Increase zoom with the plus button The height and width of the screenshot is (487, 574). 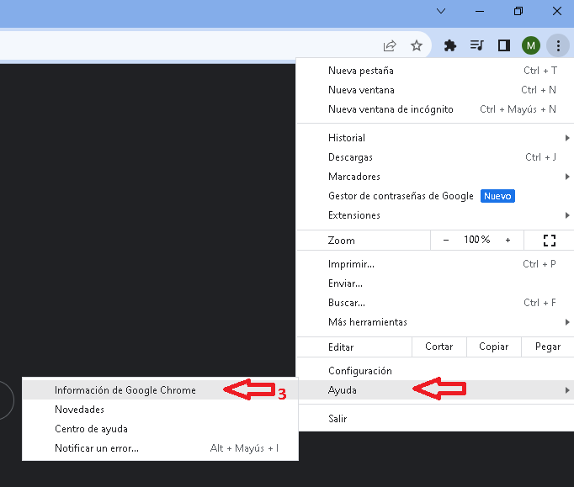coord(508,241)
